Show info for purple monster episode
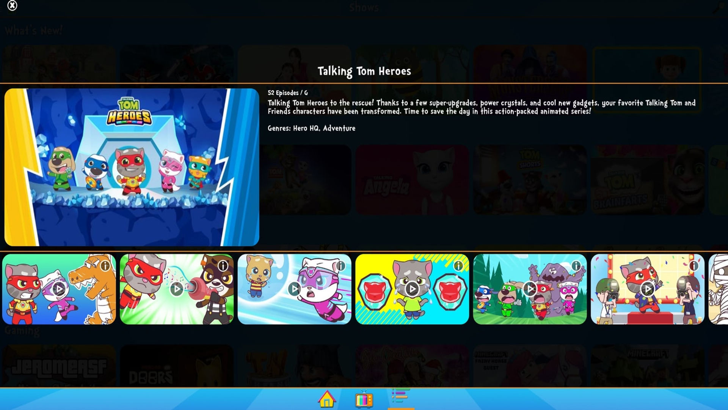728x410 pixels. click(576, 265)
